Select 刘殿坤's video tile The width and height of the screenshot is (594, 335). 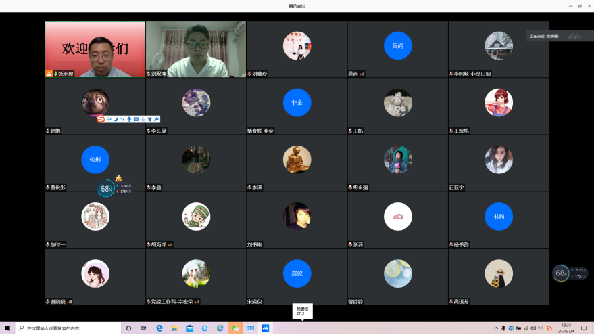(196, 49)
